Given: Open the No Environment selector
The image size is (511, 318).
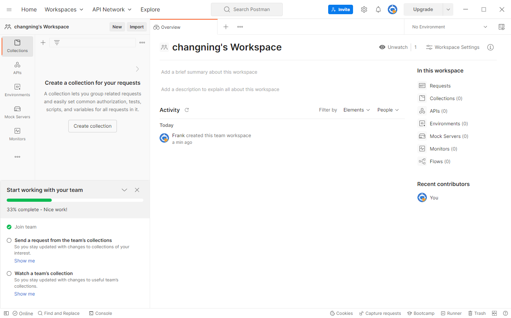Looking at the screenshot, I should point(449,27).
